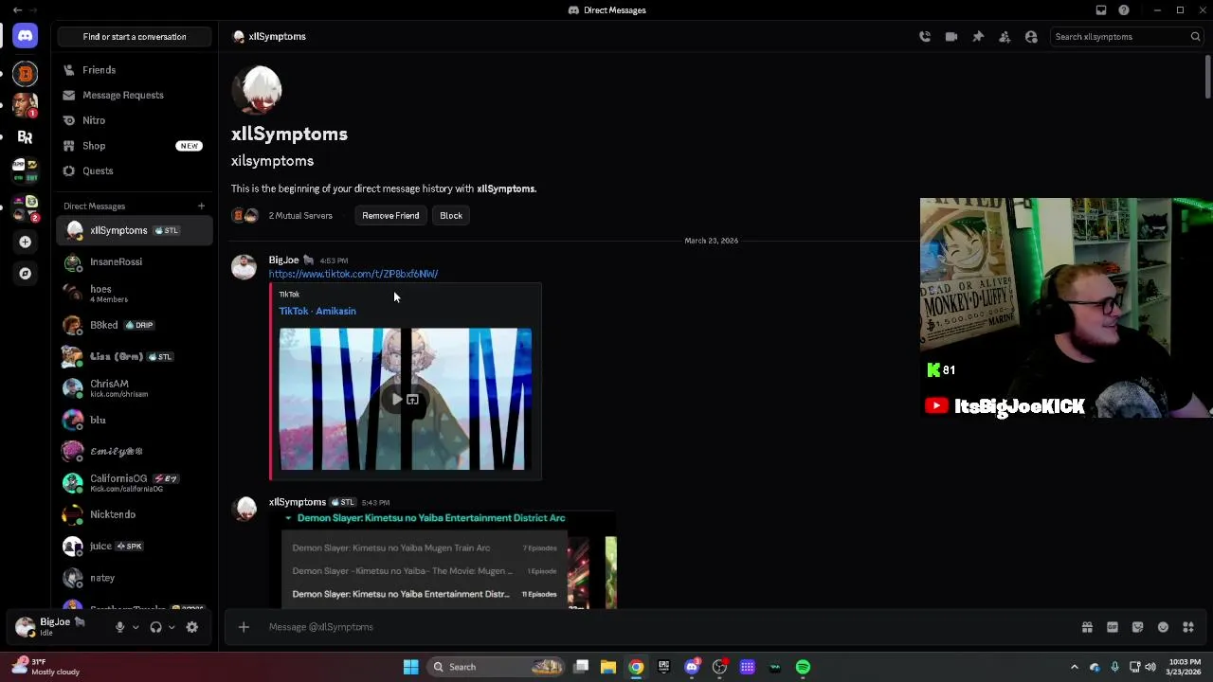
Task: Open the Shop page
Action: [135, 146]
